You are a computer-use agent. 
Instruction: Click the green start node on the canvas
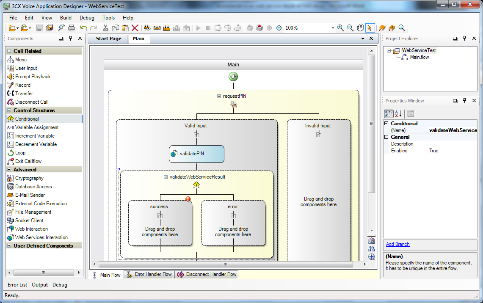coord(233,77)
